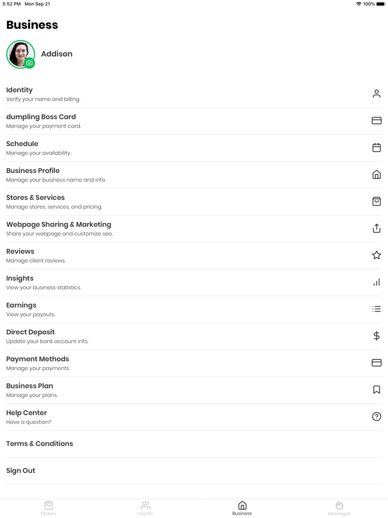Tap the camera icon on profile photo
This screenshot has height=518, width=388.
[x=29, y=63]
